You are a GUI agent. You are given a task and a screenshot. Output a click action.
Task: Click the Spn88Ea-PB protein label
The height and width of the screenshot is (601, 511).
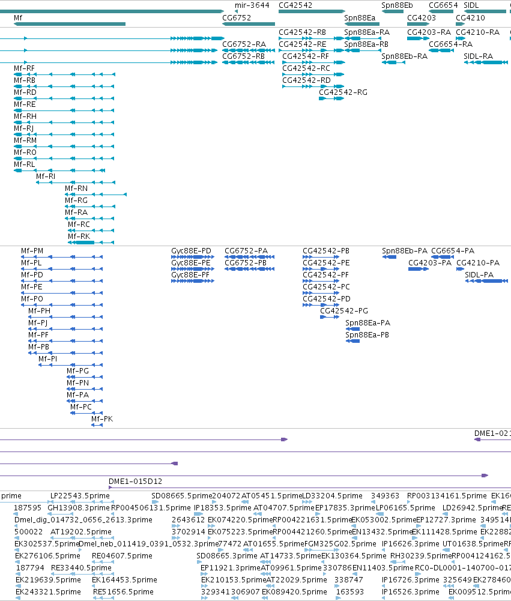tap(367, 335)
